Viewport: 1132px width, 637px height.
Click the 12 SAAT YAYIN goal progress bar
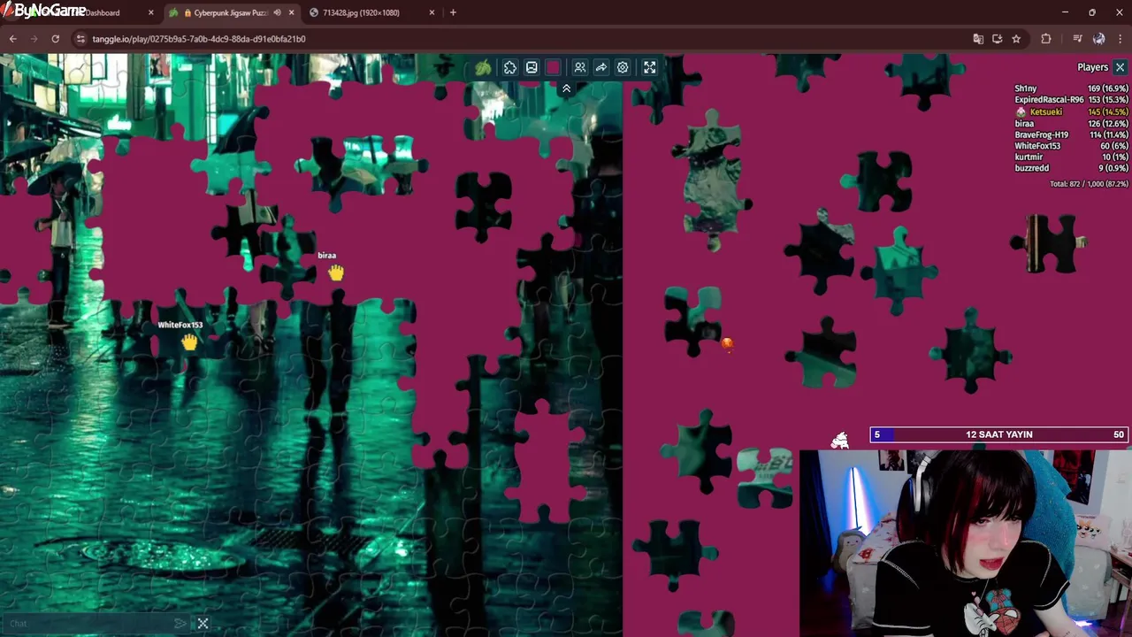pos(999,434)
